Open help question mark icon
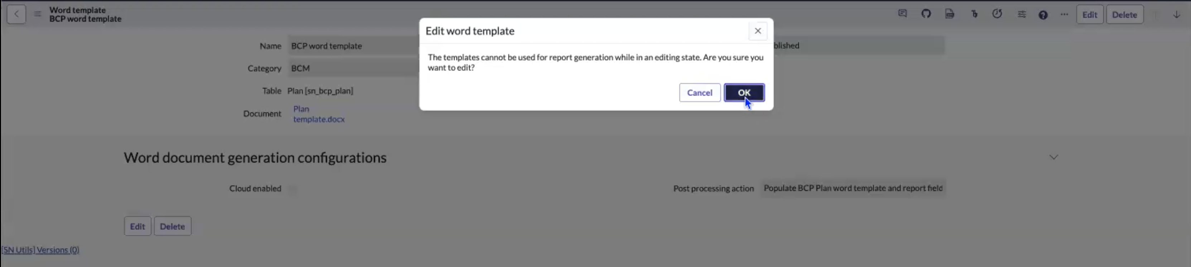 [1043, 15]
